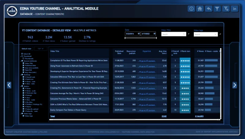The width and height of the screenshot is (245, 139).
Task: Toggle the Hyperlink field checkbox
Action: coord(24,70)
